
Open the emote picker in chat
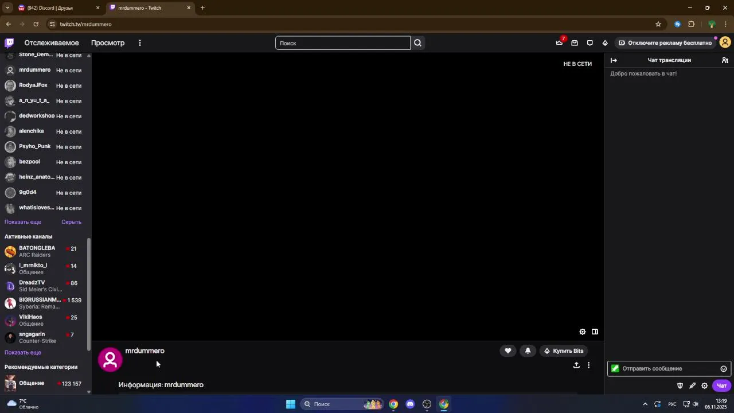tap(724, 369)
